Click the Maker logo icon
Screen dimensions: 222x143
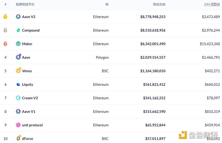tap(18, 44)
